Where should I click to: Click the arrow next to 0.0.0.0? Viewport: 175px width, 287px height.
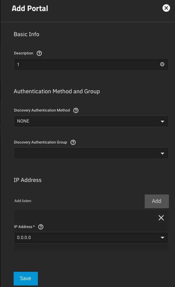[162, 238]
